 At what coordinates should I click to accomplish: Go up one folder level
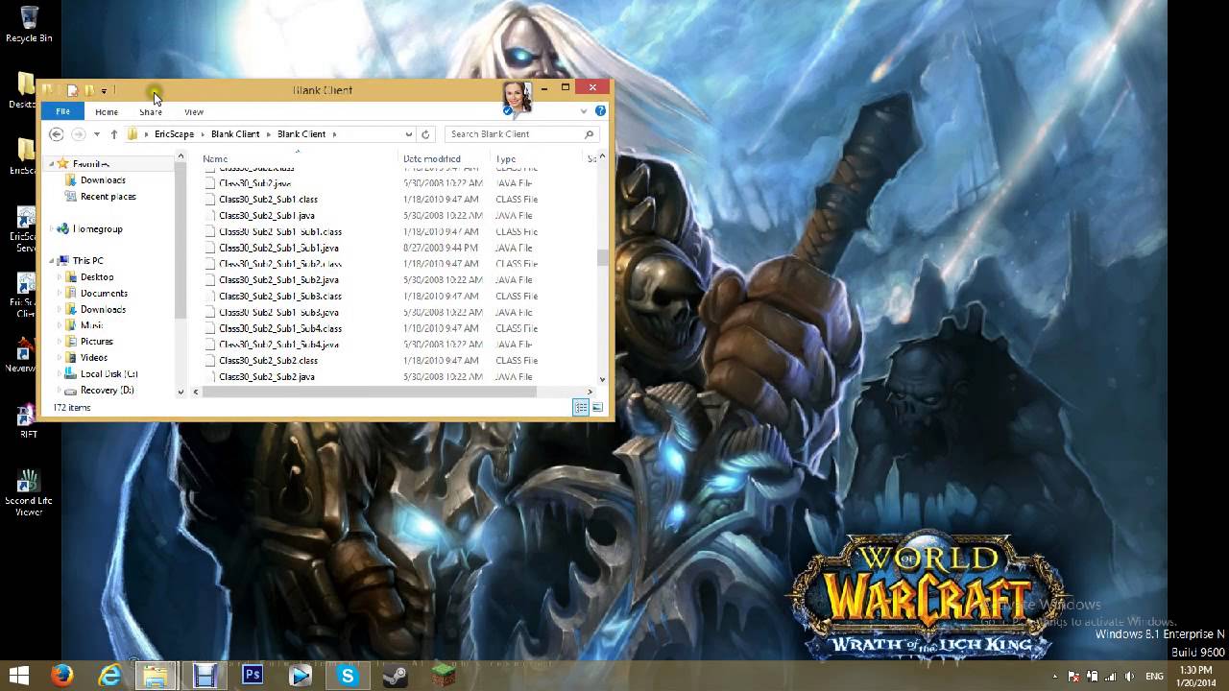pos(113,134)
